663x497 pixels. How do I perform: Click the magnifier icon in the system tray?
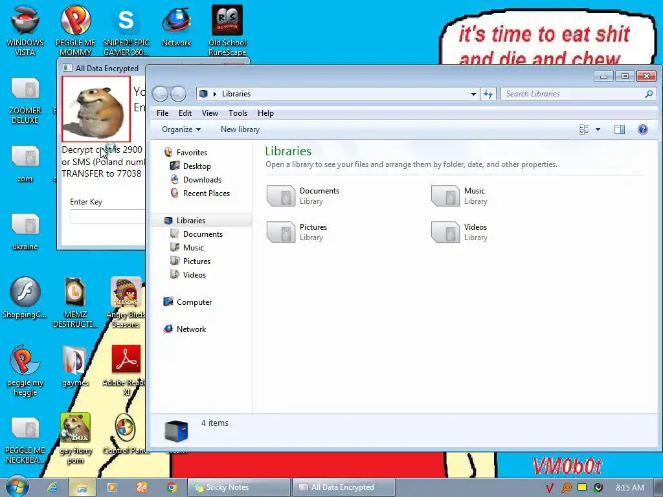566,487
